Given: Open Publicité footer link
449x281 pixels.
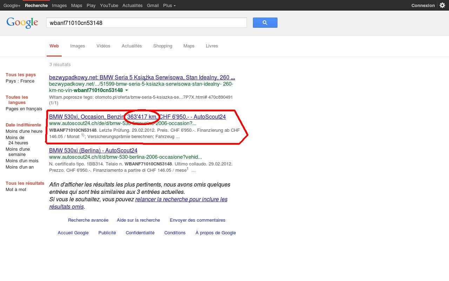Looking at the screenshot, I should (x=107, y=233).
